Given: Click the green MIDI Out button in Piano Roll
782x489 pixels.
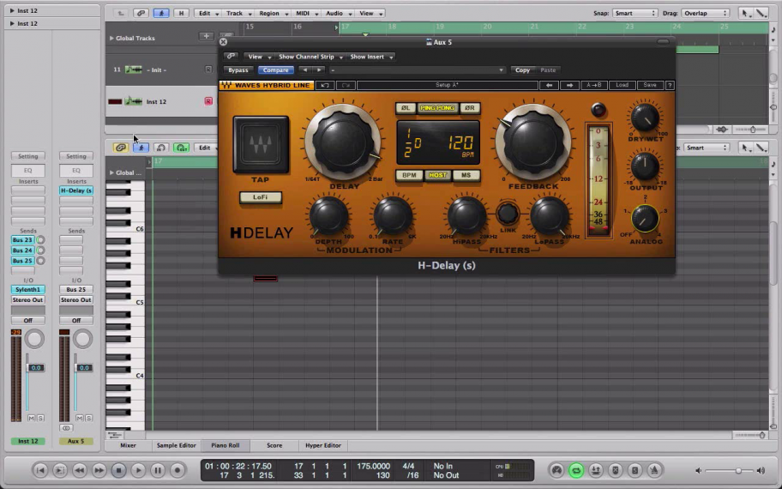Looking at the screenshot, I should [x=182, y=148].
